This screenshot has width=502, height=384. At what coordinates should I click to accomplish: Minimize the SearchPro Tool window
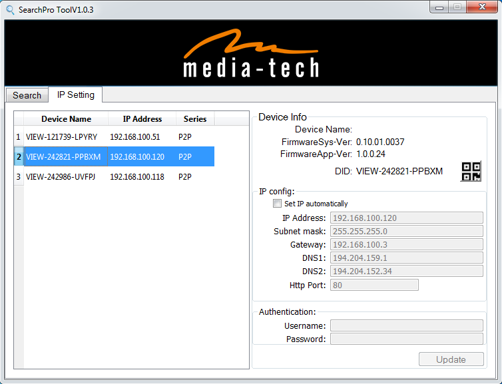439,7
